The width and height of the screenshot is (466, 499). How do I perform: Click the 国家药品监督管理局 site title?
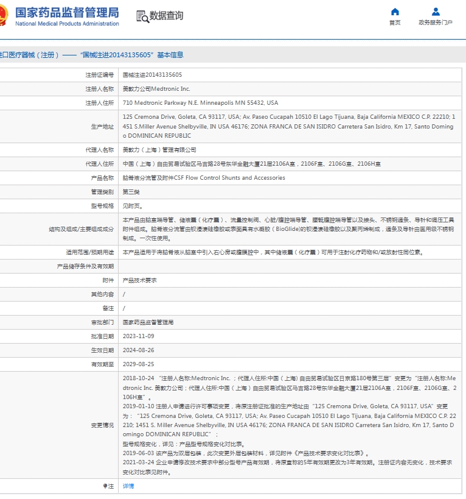coord(67,13)
